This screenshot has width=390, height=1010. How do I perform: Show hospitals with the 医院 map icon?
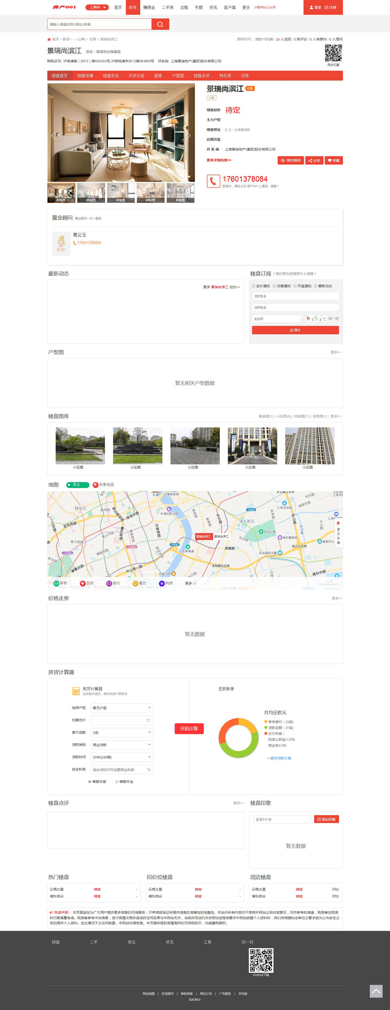point(83,583)
